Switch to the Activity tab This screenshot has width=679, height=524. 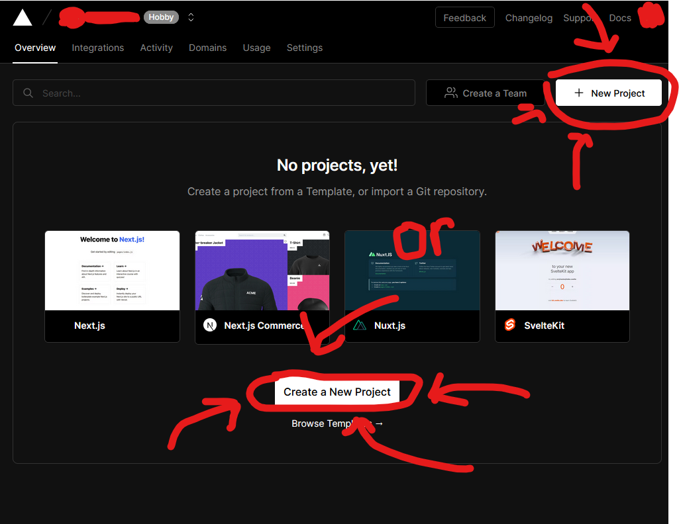[156, 48]
